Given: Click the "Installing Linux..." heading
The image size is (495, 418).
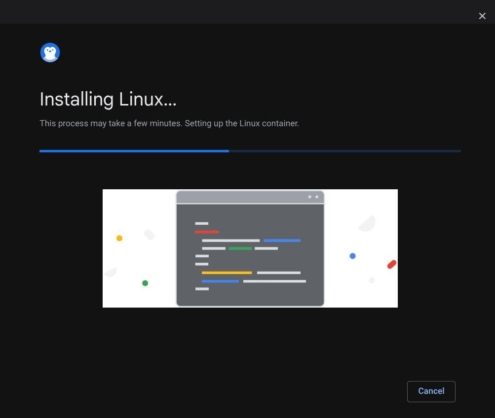Looking at the screenshot, I should pyautogui.click(x=108, y=100).
